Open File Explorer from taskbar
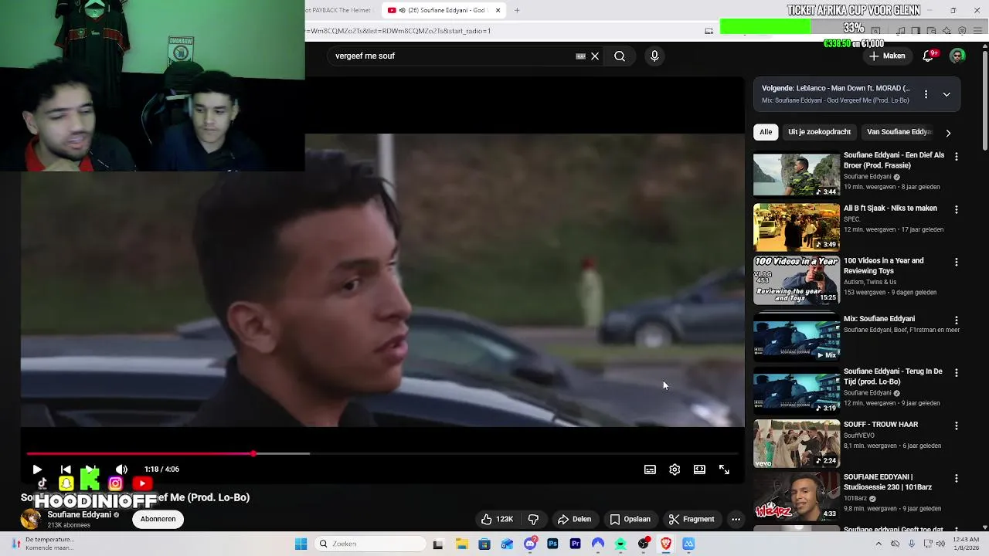This screenshot has height=556, width=989. click(x=462, y=544)
